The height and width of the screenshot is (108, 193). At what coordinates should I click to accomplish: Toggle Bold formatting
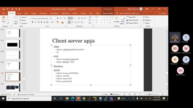coord(33,22)
